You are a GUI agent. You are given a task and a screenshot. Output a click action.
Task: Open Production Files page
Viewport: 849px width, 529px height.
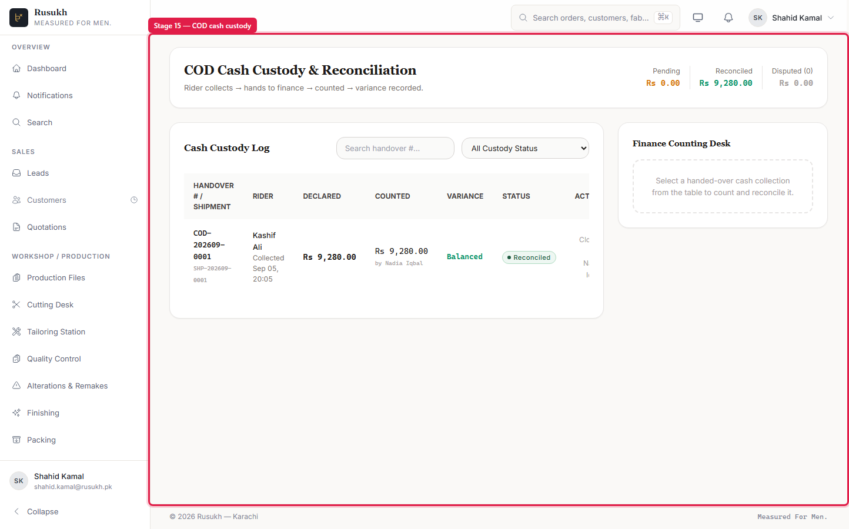(x=56, y=277)
